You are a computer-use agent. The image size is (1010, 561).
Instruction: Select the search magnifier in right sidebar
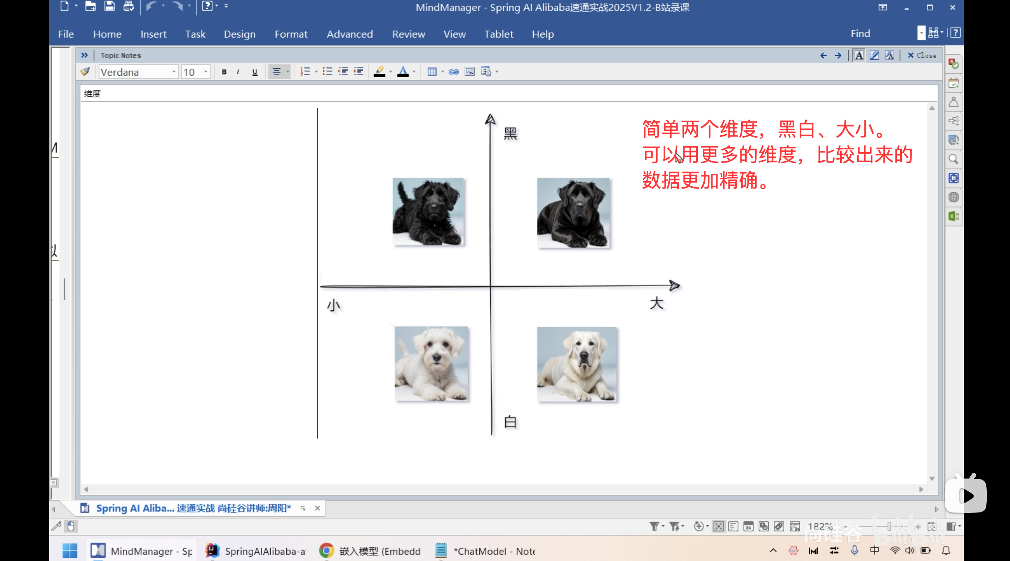[954, 159]
